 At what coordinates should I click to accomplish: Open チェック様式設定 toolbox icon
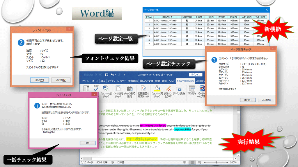(130, 89)
